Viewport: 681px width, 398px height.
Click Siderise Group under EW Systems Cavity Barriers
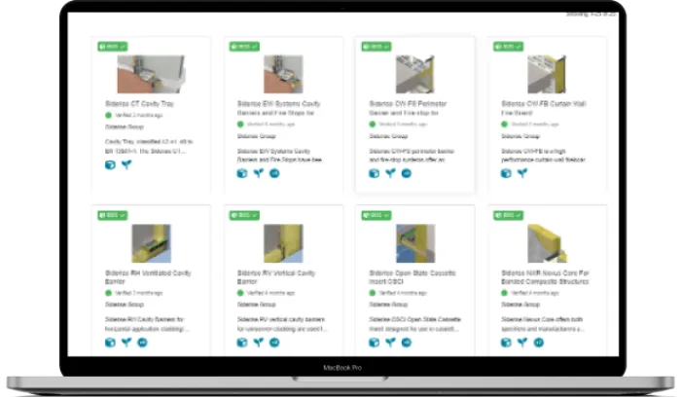pyautogui.click(x=256, y=136)
